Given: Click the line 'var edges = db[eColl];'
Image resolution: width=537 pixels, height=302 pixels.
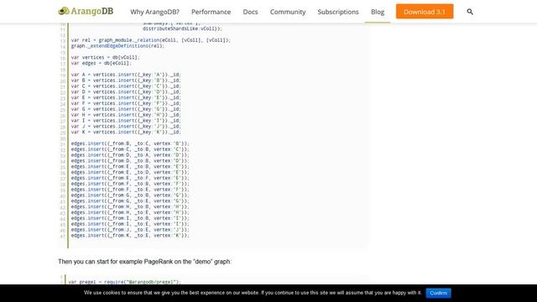Looking at the screenshot, I should (x=101, y=64).
